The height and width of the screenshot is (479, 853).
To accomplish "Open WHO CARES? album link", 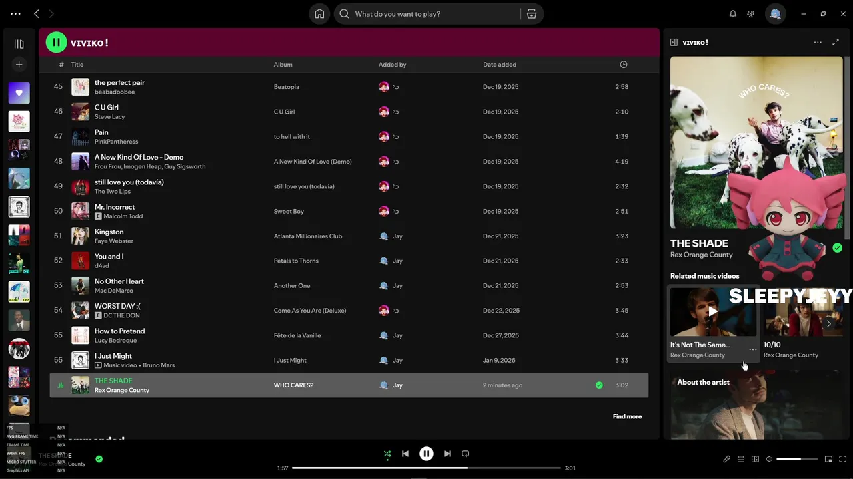I will tap(293, 385).
